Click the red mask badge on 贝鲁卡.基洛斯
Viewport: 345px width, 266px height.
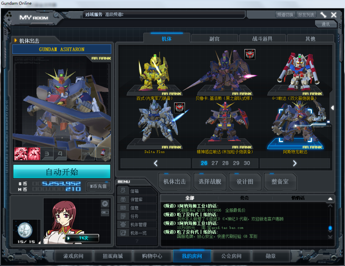click(x=250, y=54)
